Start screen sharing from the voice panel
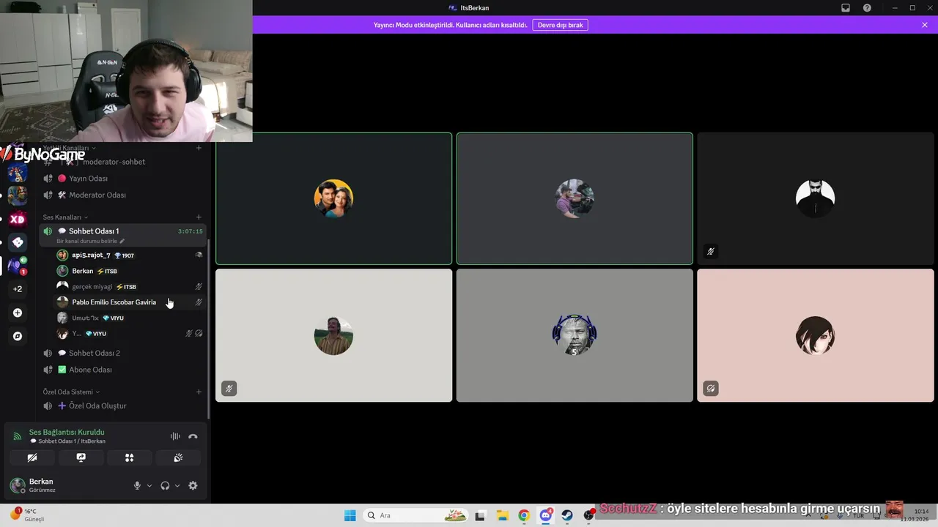 point(81,457)
